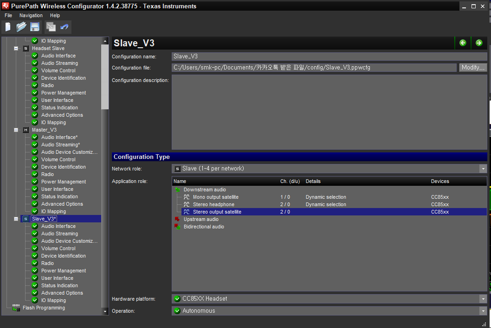Click the Configuration description text area
The width and height of the screenshot is (491, 328).
329,112
